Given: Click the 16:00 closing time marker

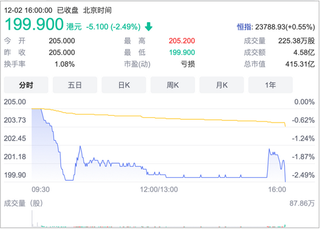Looking at the screenshot, I should click(277, 189).
